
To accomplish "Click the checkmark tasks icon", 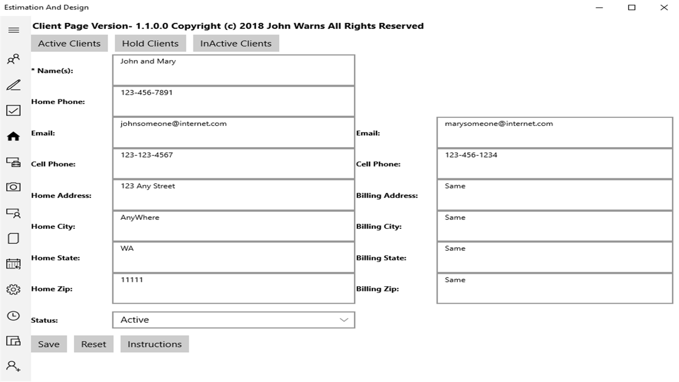I will click(14, 110).
